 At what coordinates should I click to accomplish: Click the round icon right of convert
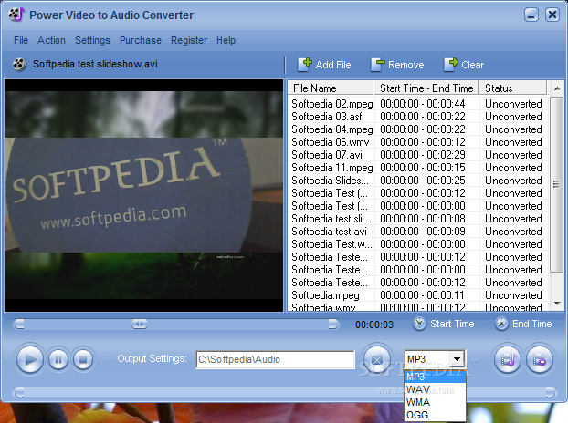pyautogui.click(x=540, y=359)
